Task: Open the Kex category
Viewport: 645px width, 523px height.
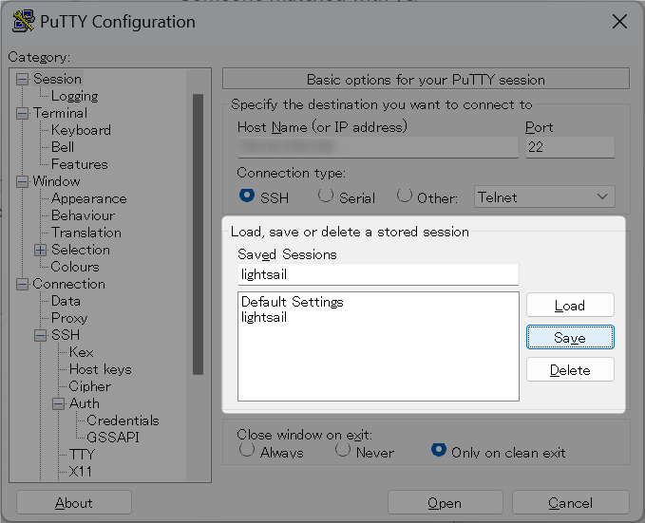Action: pyautogui.click(x=82, y=352)
